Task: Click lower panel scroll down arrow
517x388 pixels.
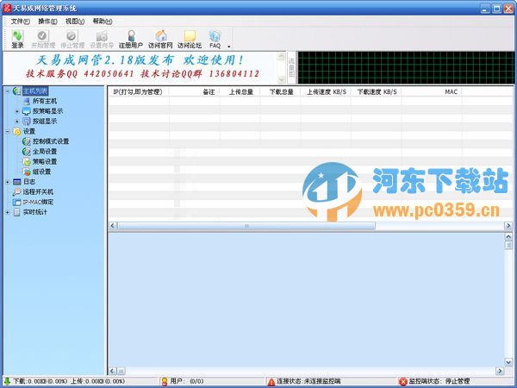Action: [x=508, y=362]
